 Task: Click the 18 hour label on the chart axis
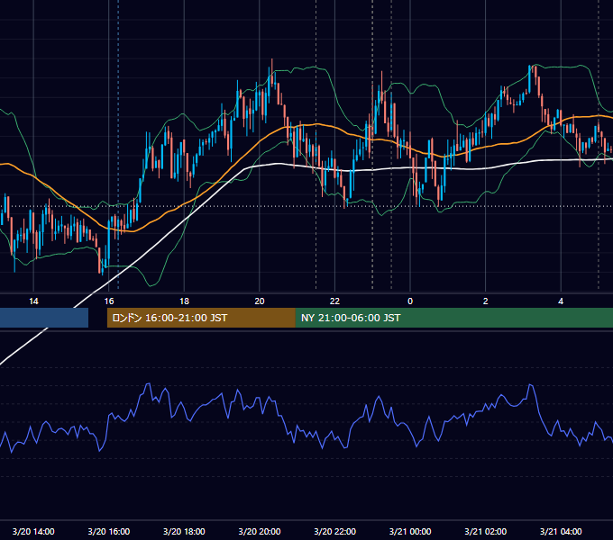pos(184,301)
